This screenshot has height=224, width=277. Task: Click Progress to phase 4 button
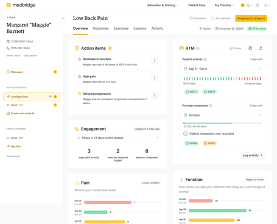[251, 18]
